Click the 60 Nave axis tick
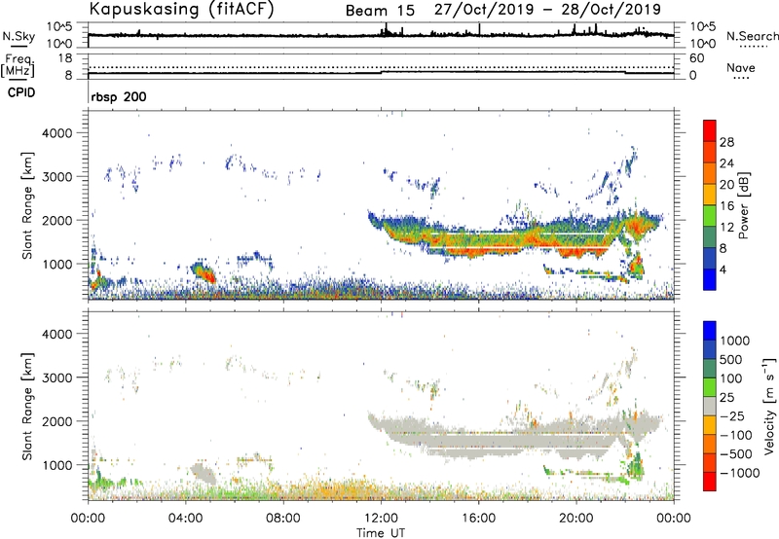The height and width of the screenshot is (539, 779). 696,58
